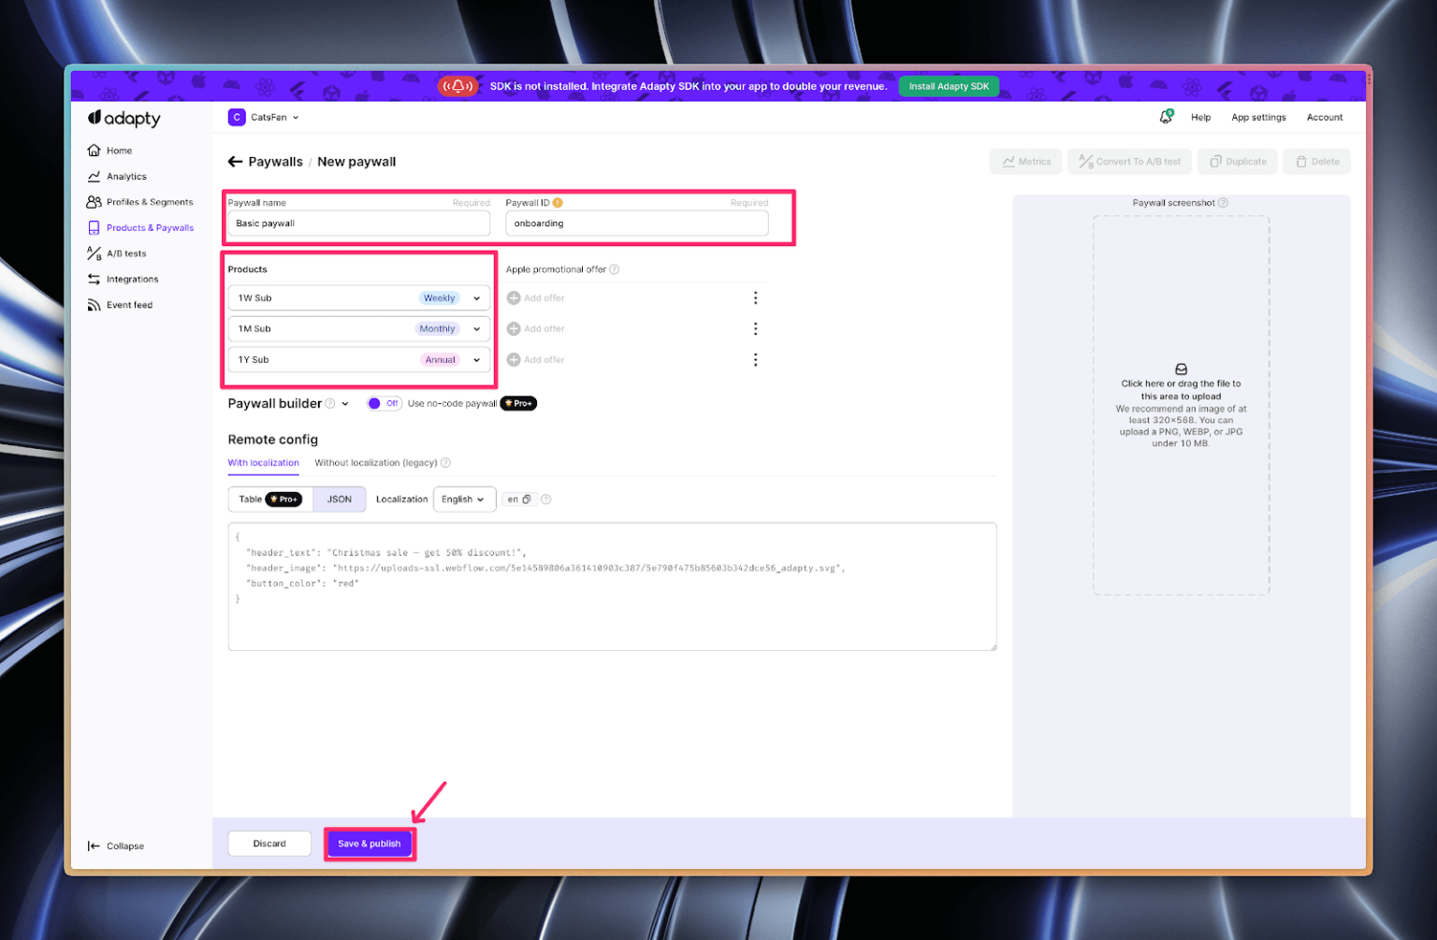Select Without localization (legacy) tab
Screen dimensions: 1437x940
[x=375, y=463]
